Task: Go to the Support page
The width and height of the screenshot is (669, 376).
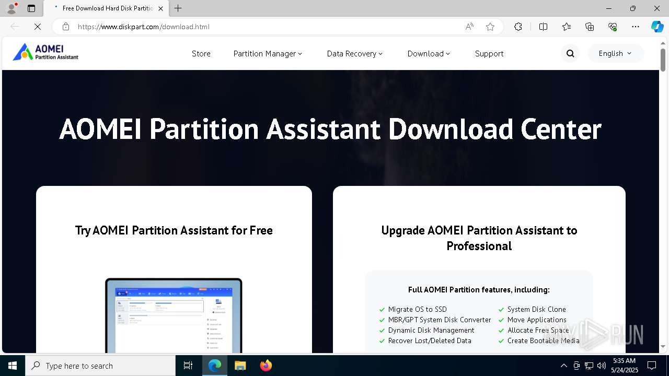Action: click(x=489, y=53)
